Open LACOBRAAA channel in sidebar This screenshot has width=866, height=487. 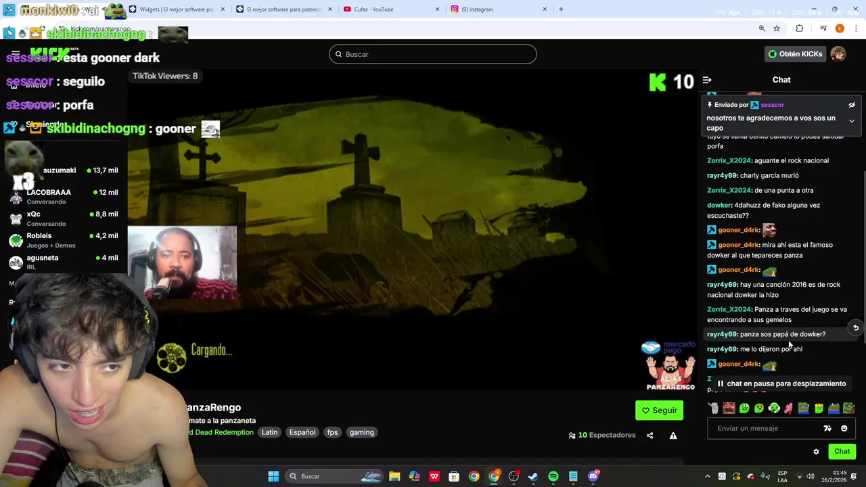(x=64, y=197)
